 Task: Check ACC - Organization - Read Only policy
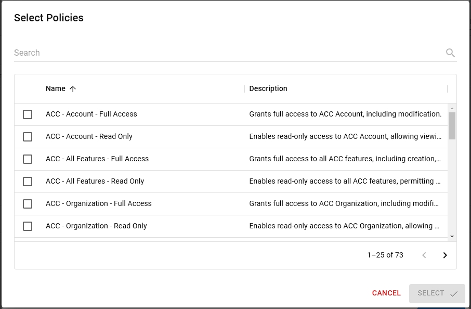pos(28,226)
